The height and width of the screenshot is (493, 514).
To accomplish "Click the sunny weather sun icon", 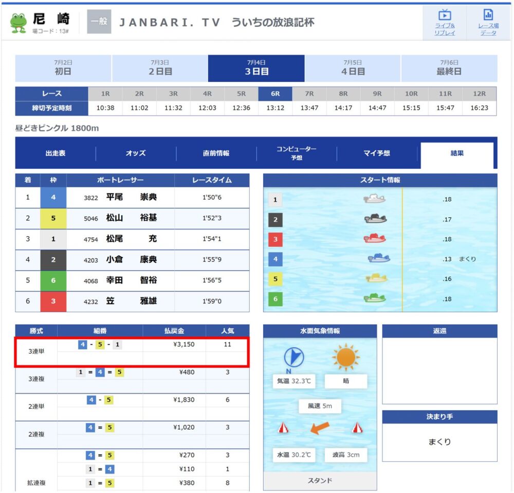I will point(346,357).
